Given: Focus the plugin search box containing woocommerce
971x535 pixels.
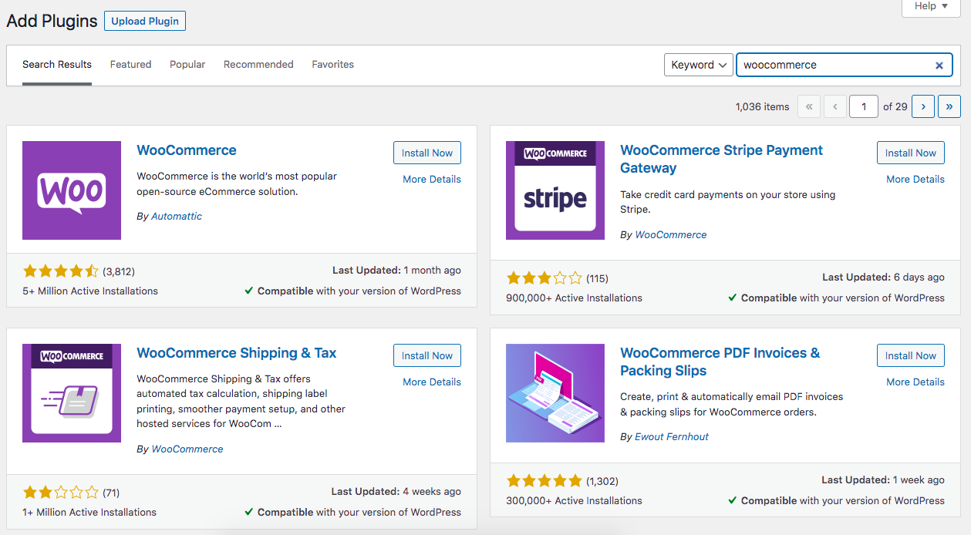Looking at the screenshot, I should [x=833, y=65].
